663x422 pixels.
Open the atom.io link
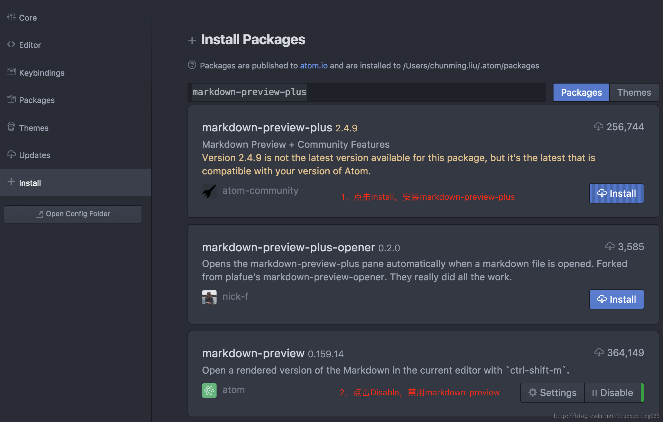pos(314,66)
